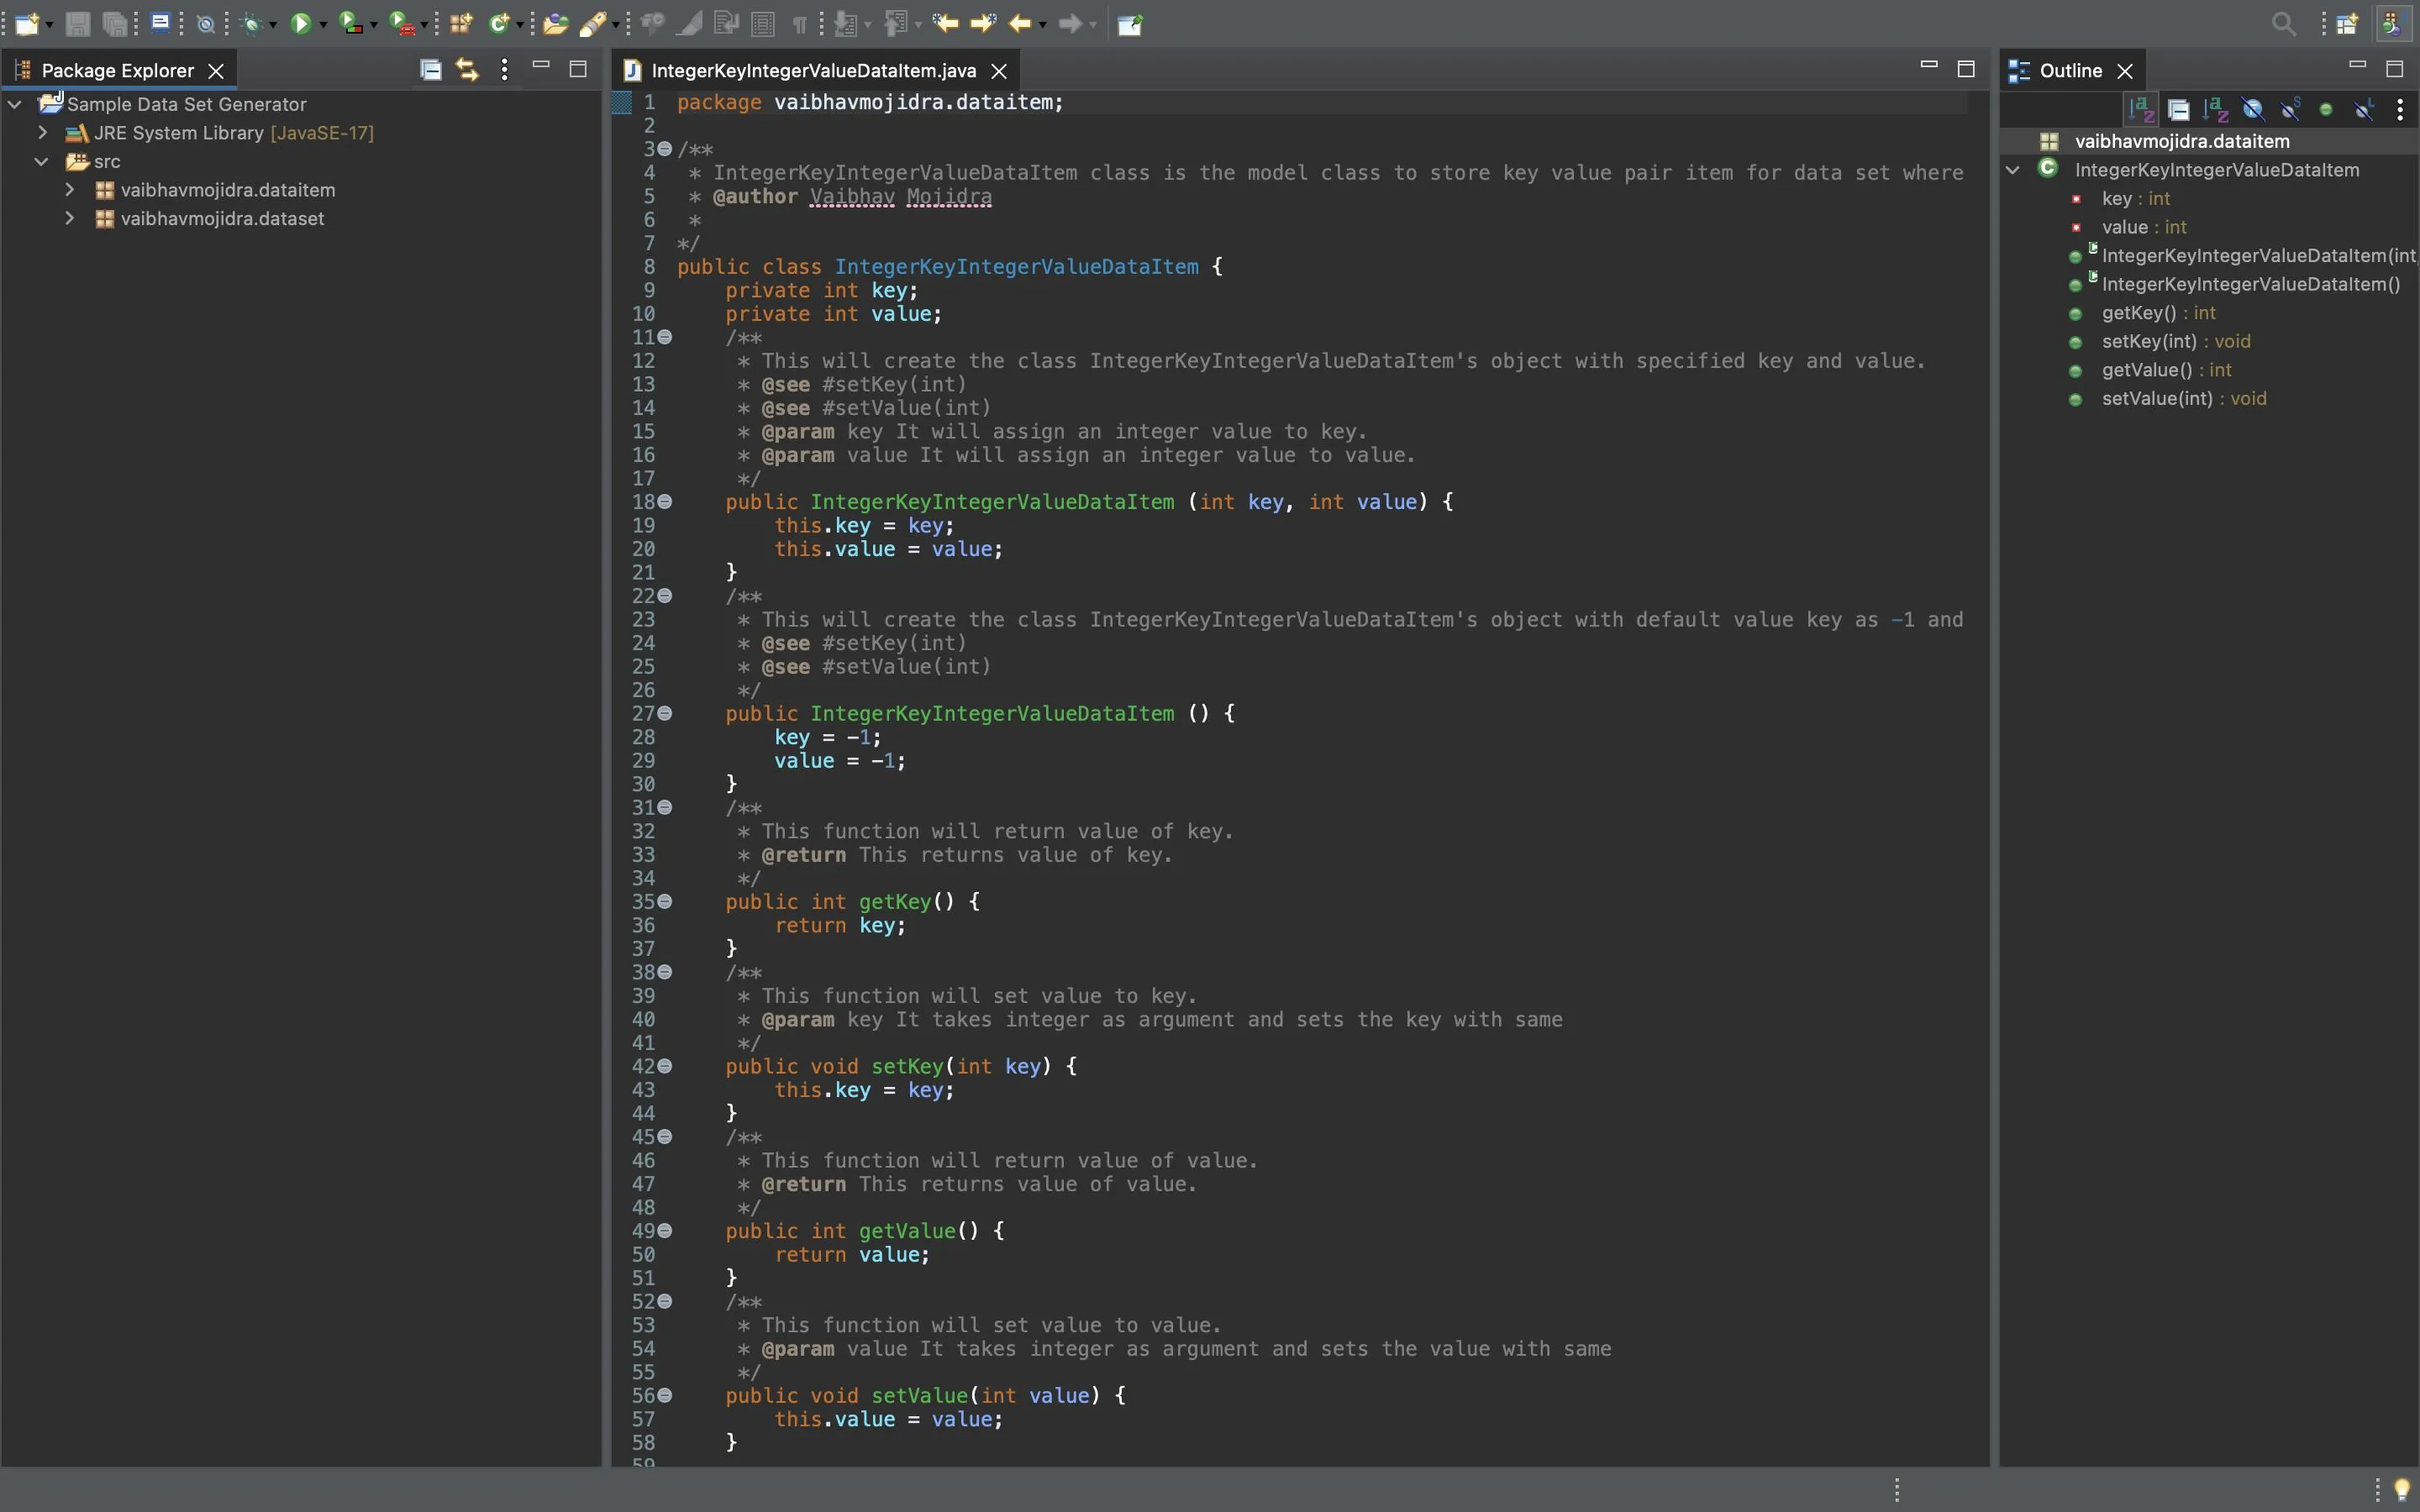
Task: Toggle Hide Static Members in Outline
Action: tap(2290, 110)
